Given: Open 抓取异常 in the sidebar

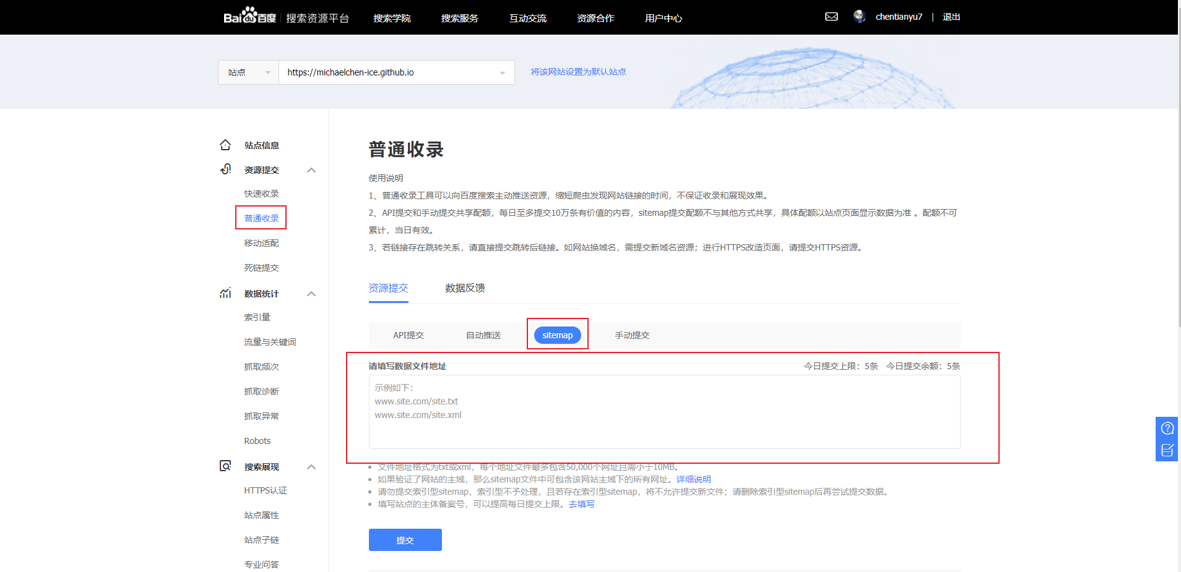Looking at the screenshot, I should click(262, 416).
